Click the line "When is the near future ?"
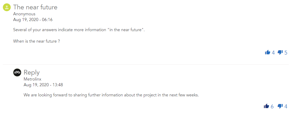This screenshot has height=113, width=294. coord(37,41)
